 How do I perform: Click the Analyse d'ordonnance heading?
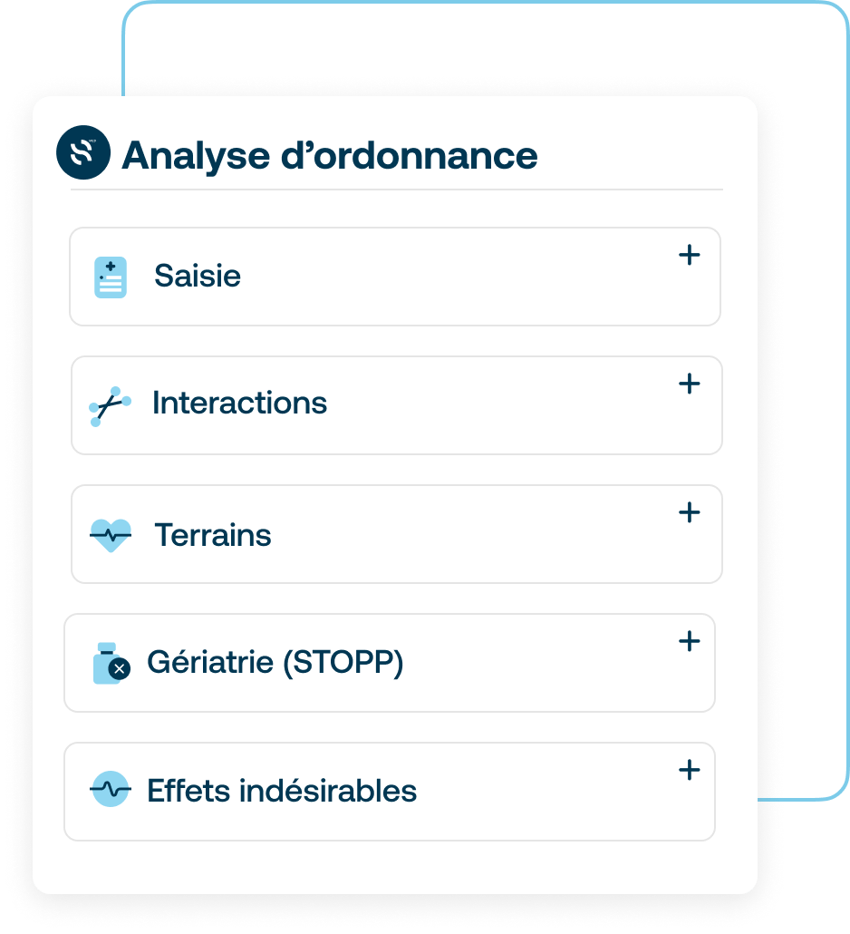(x=330, y=156)
